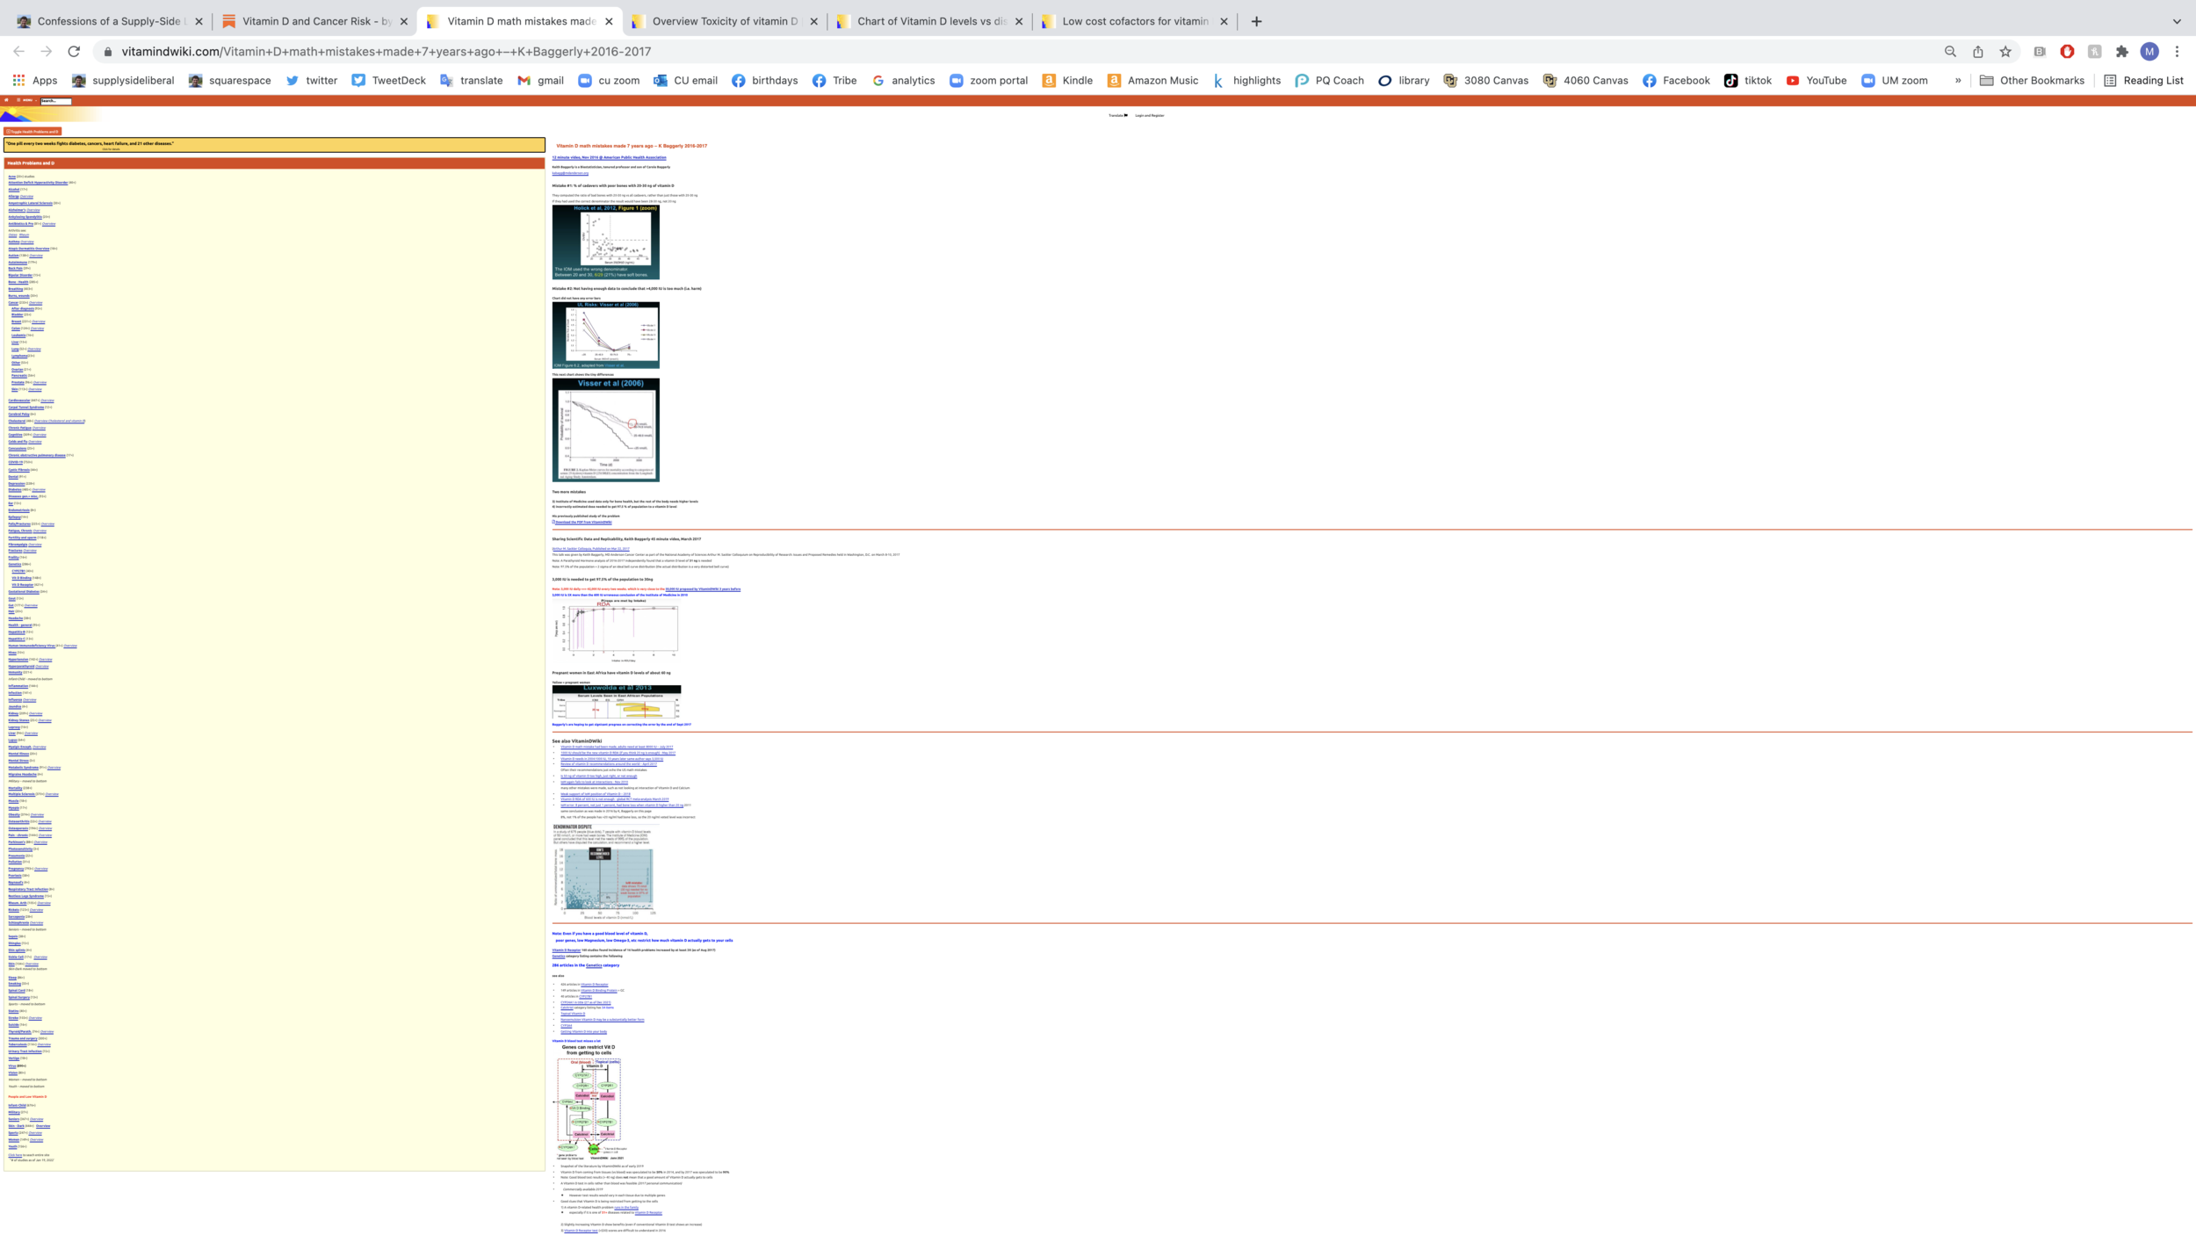Image resolution: width=2196 pixels, height=1235 pixels.
Task: Open the Reading List button
Action: [x=2143, y=80]
